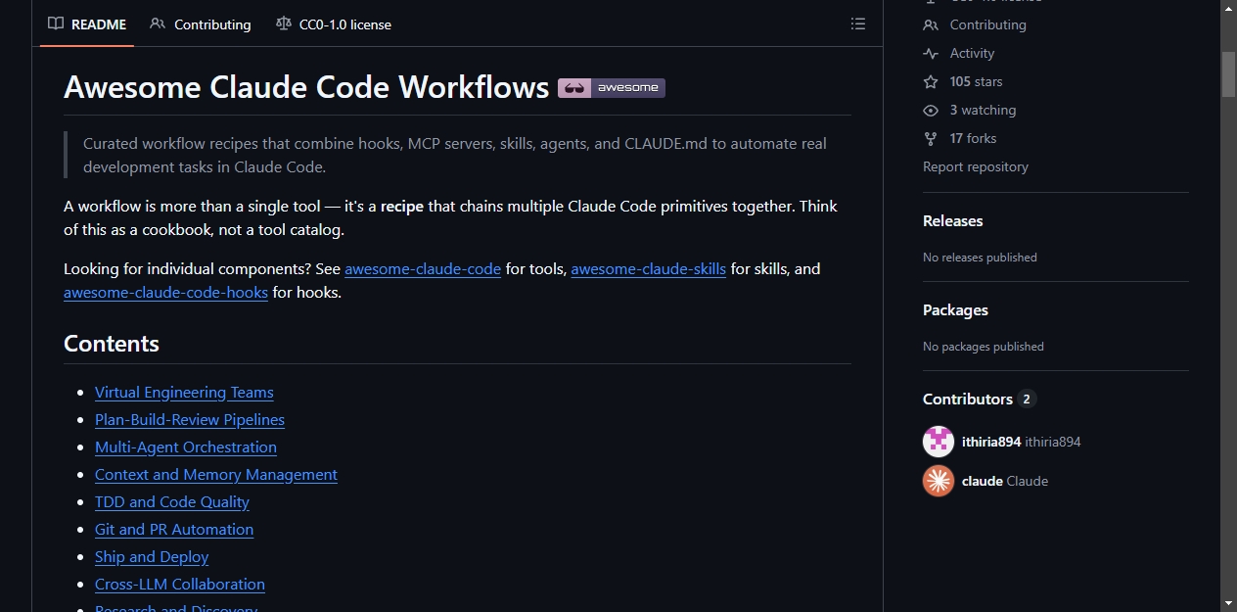Screen dimensions: 1237x612
Task: Open the awesome-claude-code link
Action: coord(423,269)
